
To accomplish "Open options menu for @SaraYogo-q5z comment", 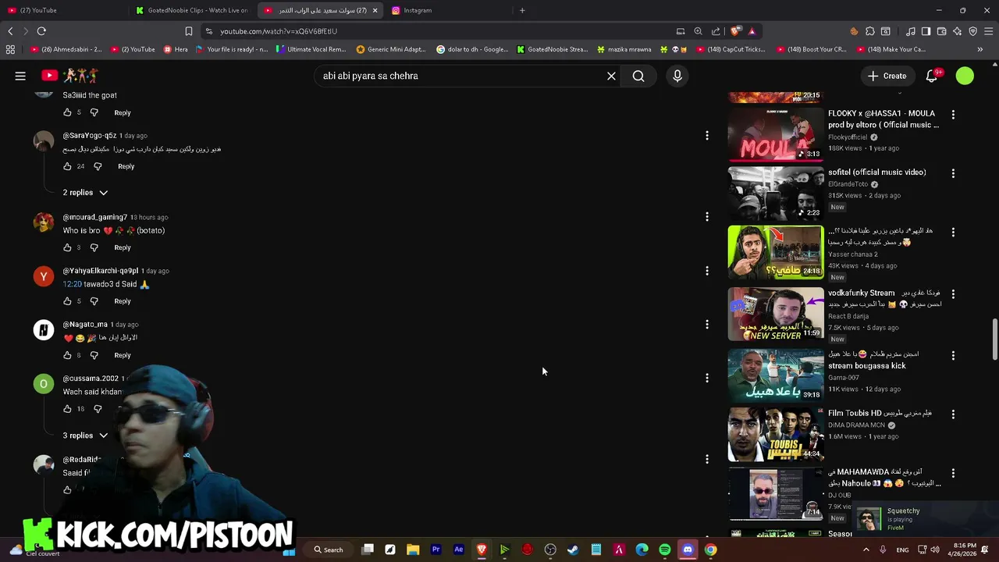I will (x=707, y=136).
